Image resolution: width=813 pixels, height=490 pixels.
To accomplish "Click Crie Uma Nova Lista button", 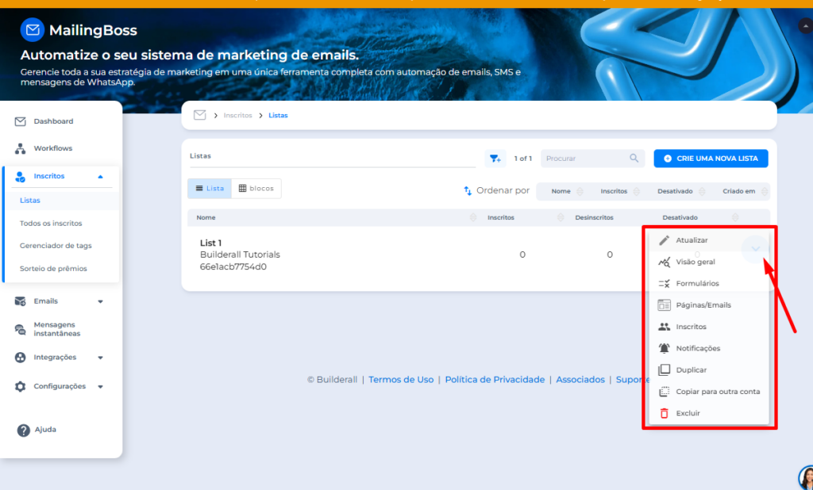I will pos(711,159).
